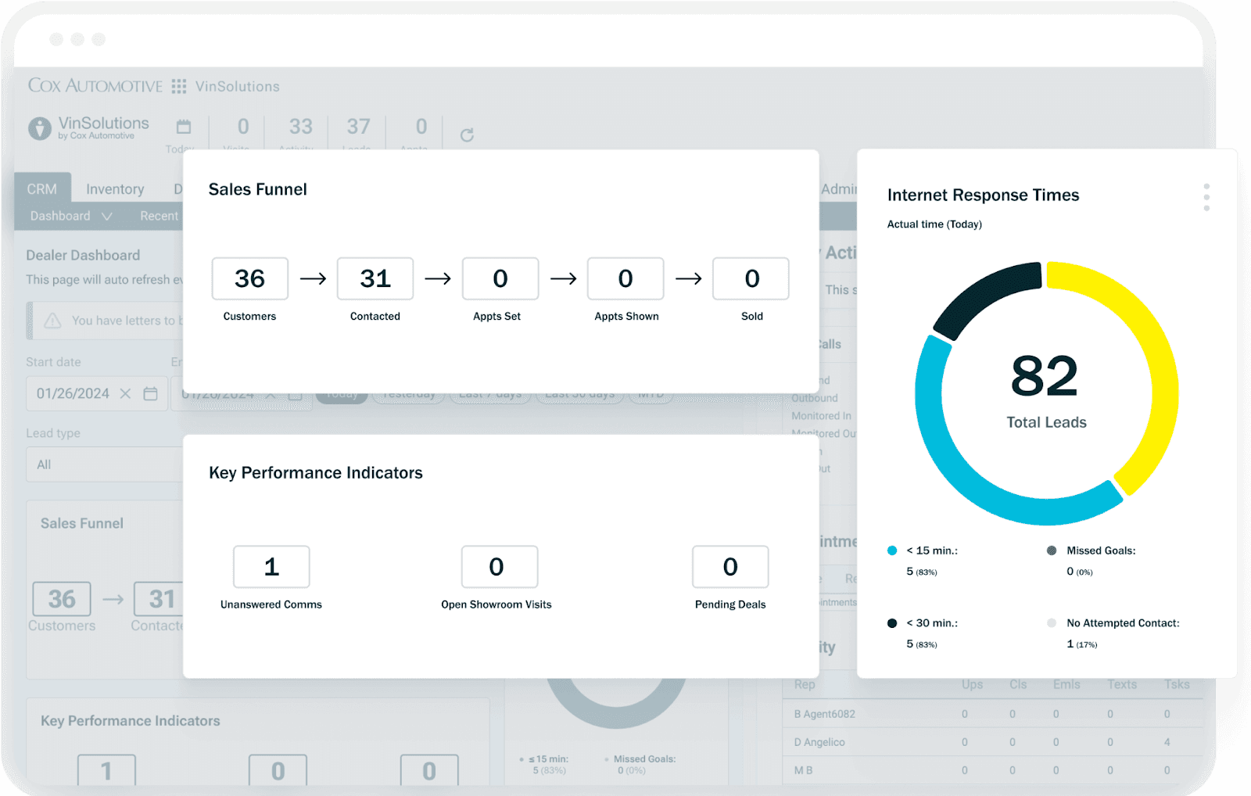Click the B Agent6082 rep row
The height and width of the screenshot is (796, 1251).
[x=993, y=714]
